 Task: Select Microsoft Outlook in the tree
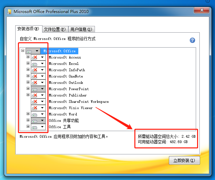coord(66,83)
